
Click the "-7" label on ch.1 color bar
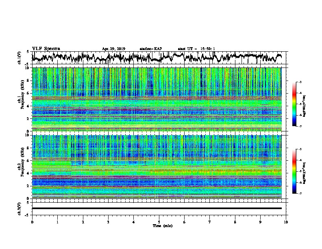(x=300, y=126)
